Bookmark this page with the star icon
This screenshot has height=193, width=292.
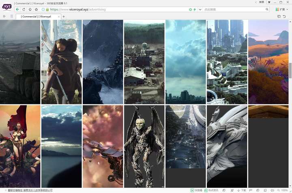tap(36, 9)
